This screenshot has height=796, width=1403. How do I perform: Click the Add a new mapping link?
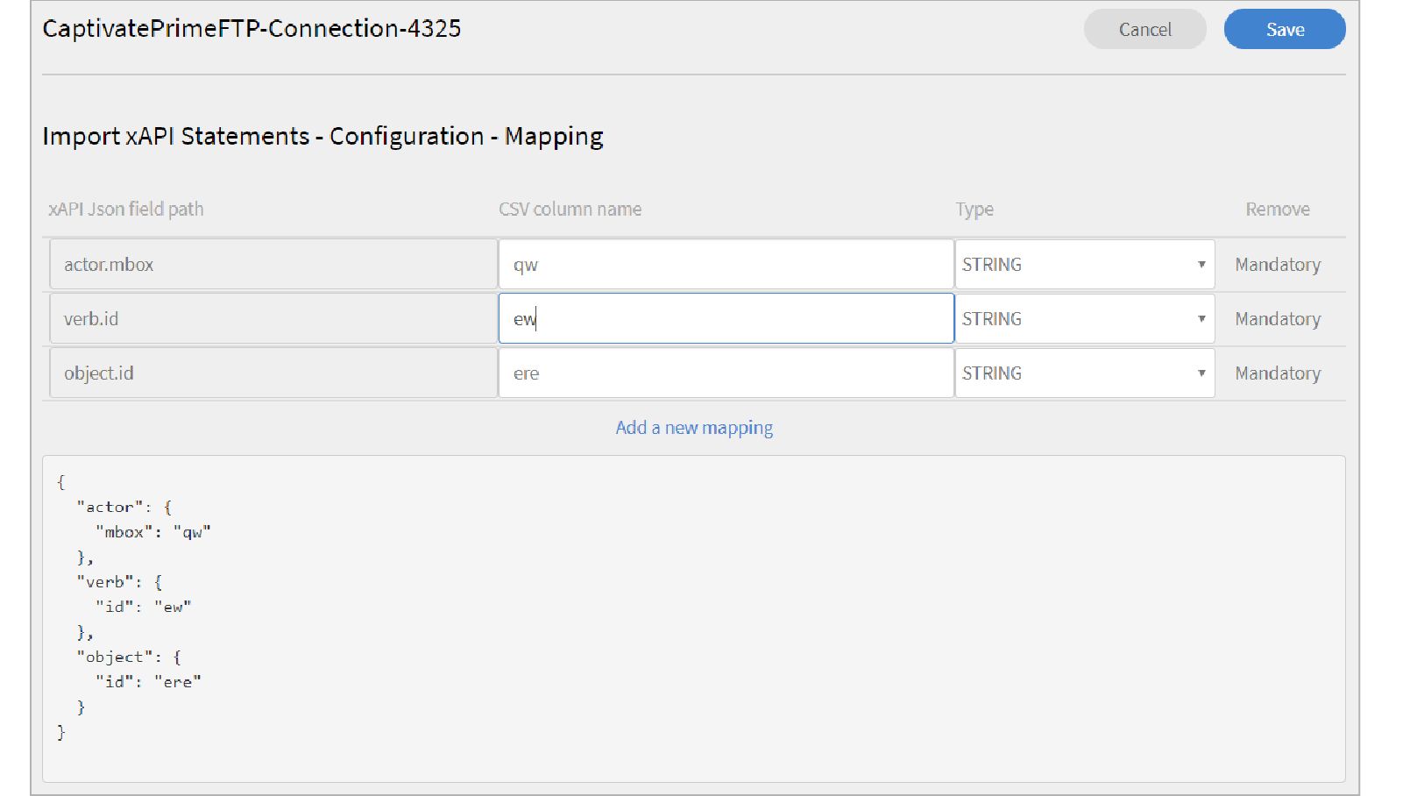coord(694,428)
